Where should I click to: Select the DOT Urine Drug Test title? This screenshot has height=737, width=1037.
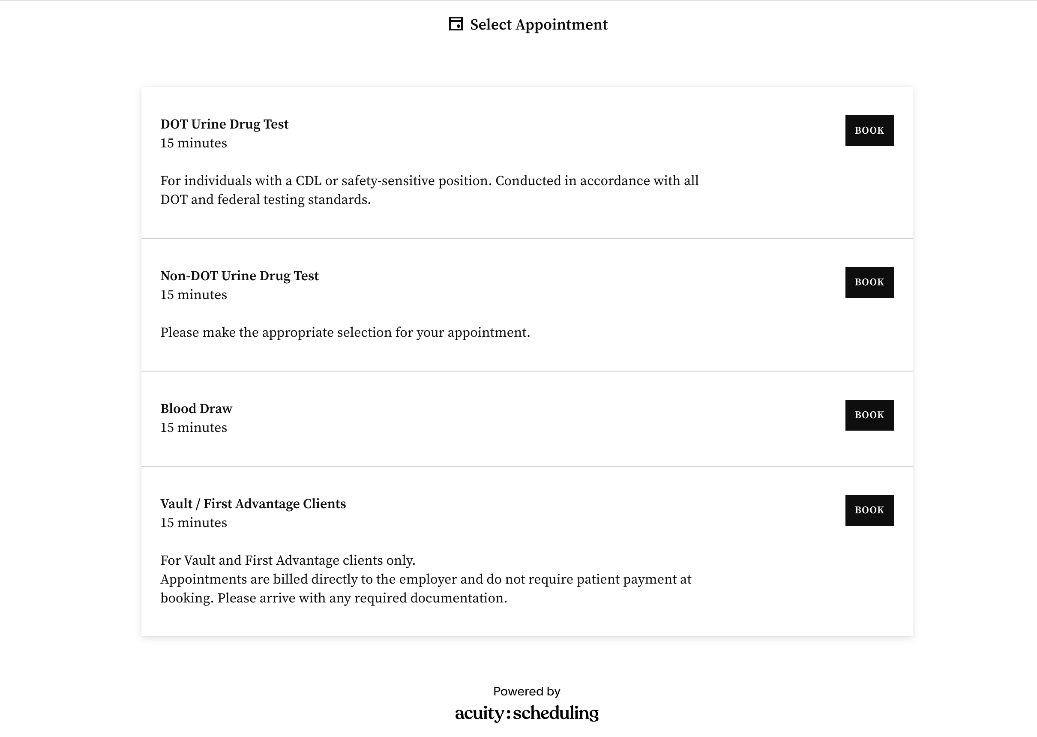[x=224, y=124]
